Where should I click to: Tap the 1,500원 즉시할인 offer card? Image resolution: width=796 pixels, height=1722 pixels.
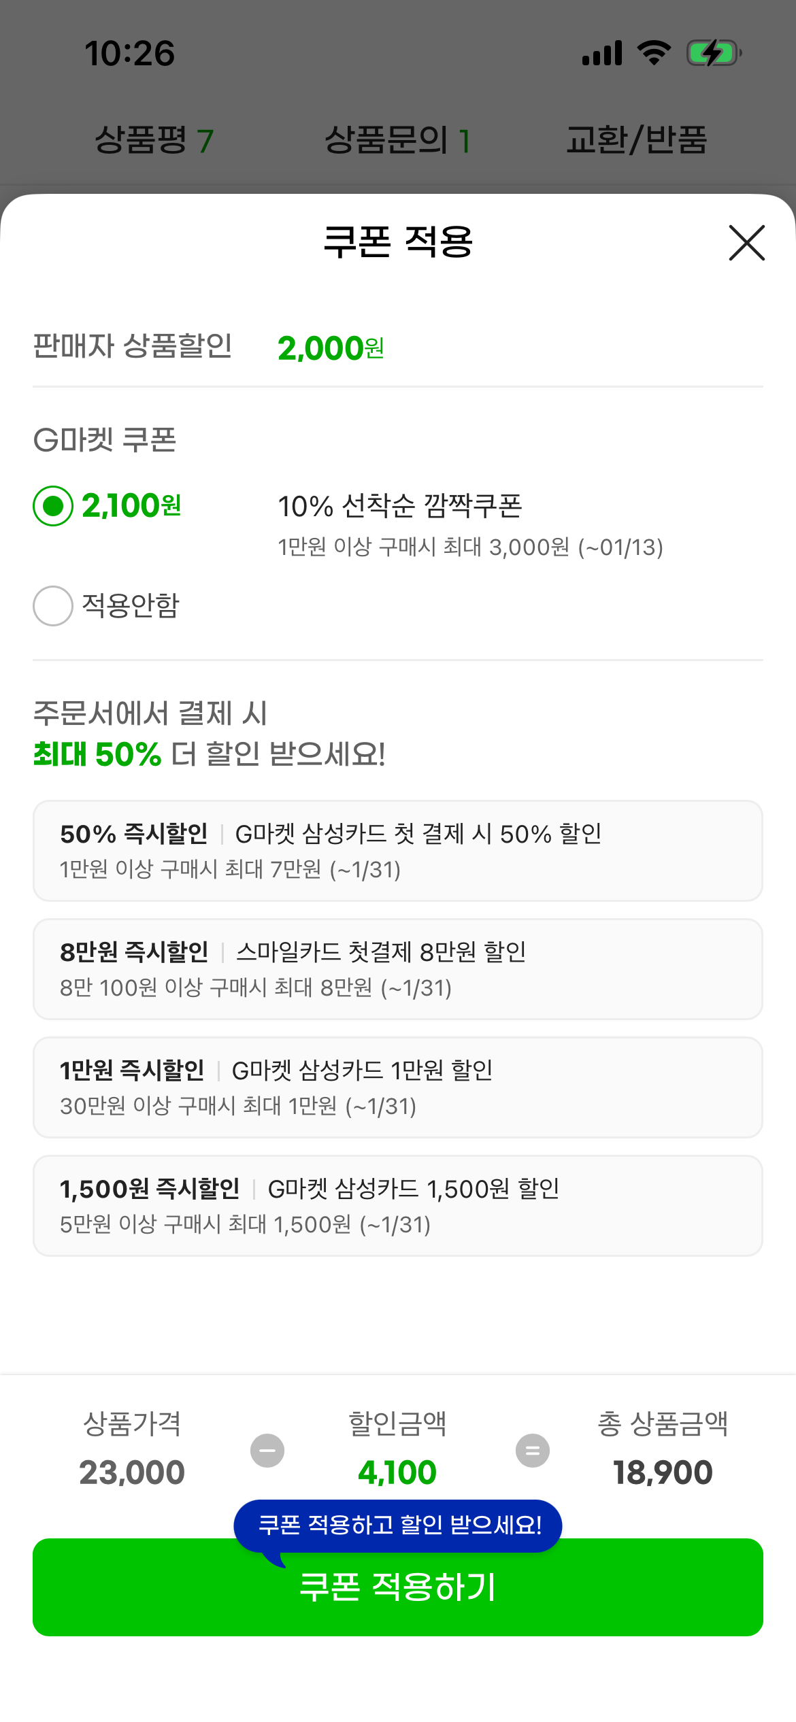[x=397, y=1206]
